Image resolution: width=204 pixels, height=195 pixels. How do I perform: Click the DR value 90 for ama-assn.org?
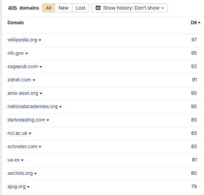pos(194,93)
